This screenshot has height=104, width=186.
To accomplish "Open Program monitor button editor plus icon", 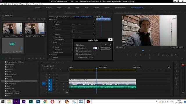I will [x=182, y=58].
